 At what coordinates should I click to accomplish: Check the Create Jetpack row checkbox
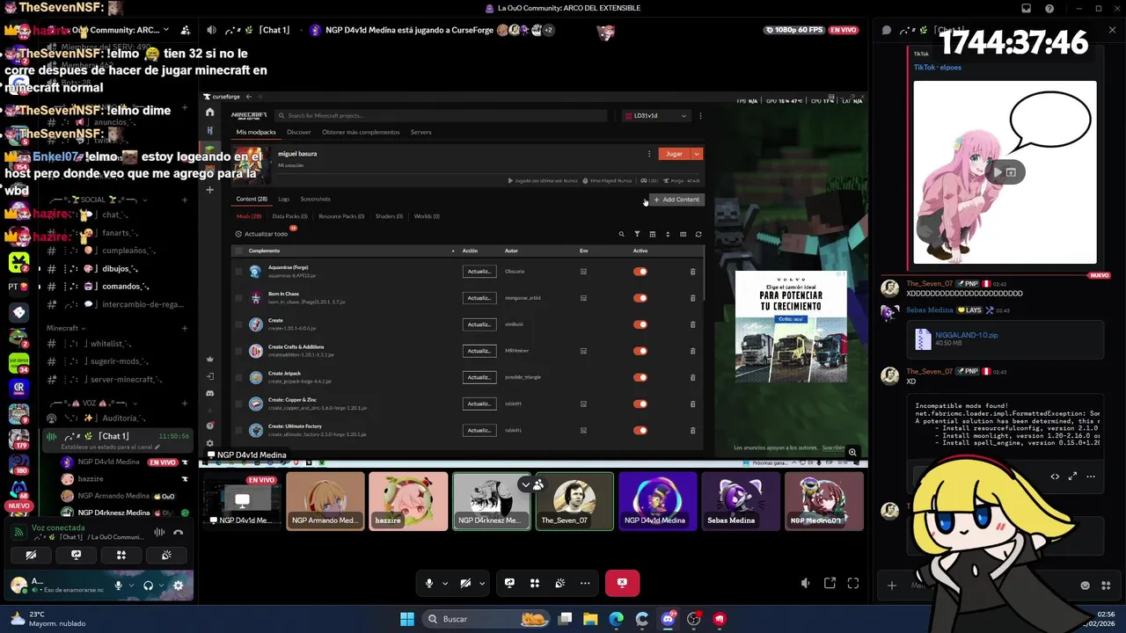(x=238, y=377)
